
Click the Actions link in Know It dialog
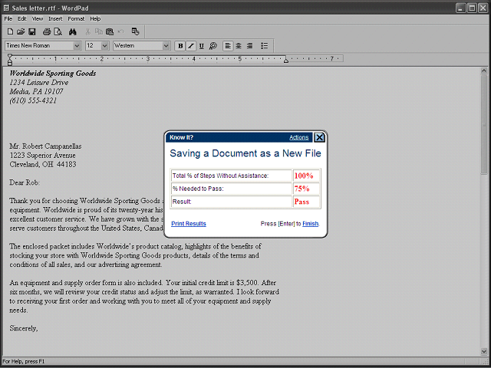(298, 137)
